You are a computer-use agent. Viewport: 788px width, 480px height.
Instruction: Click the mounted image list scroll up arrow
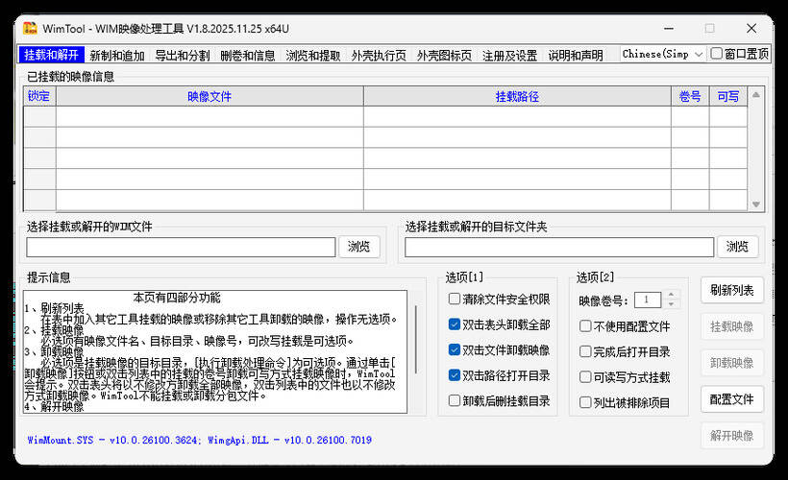click(756, 94)
